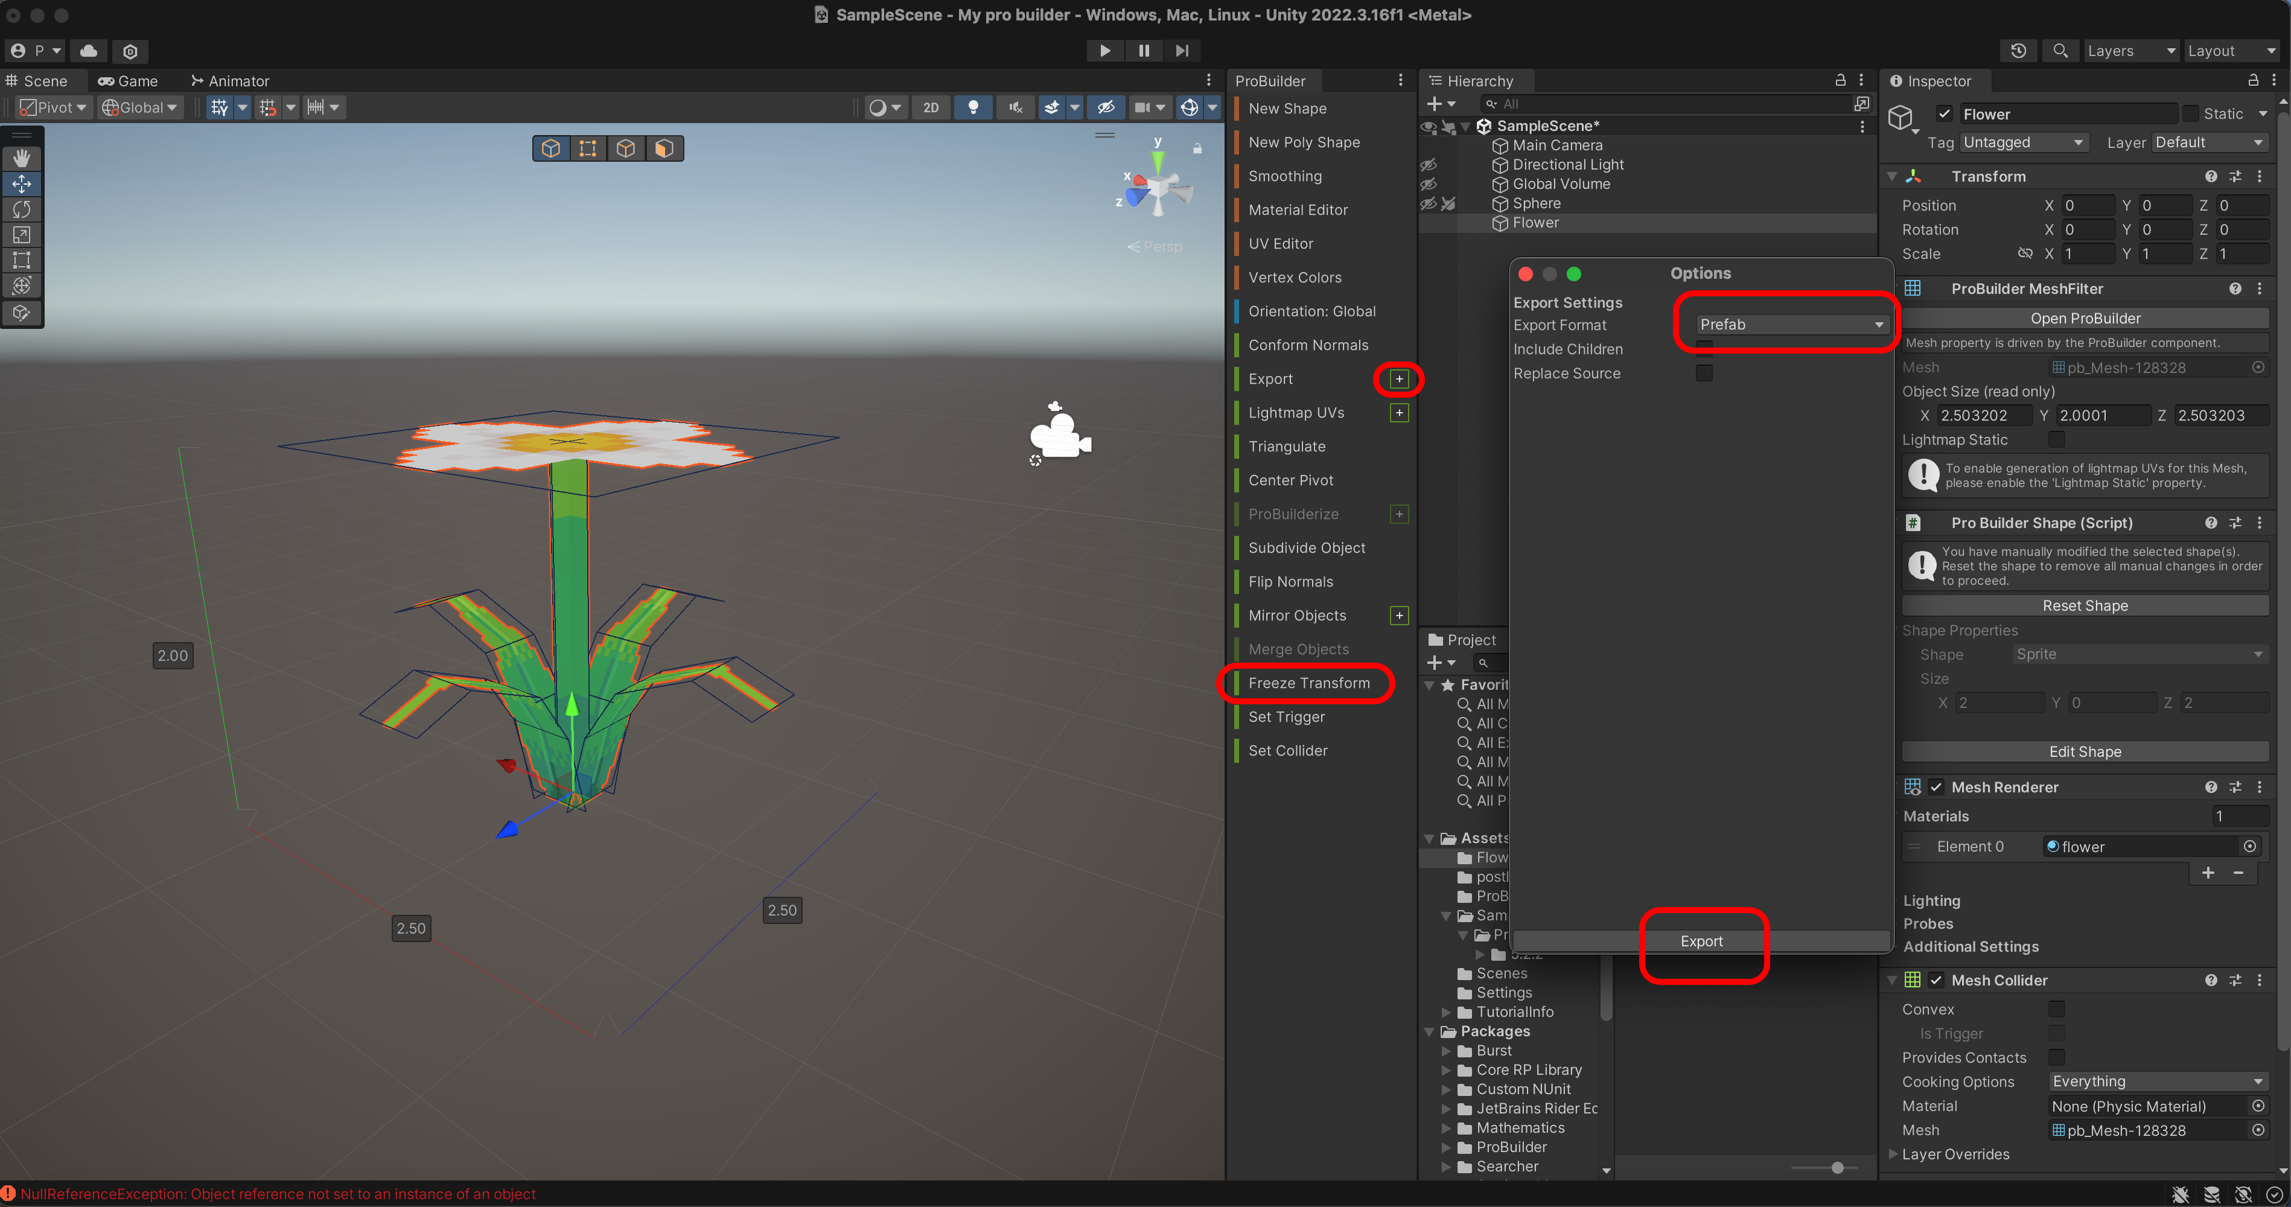The image size is (2291, 1207).
Task: Toggle the Convex checkbox in Mesh Collider
Action: [x=2056, y=1008]
